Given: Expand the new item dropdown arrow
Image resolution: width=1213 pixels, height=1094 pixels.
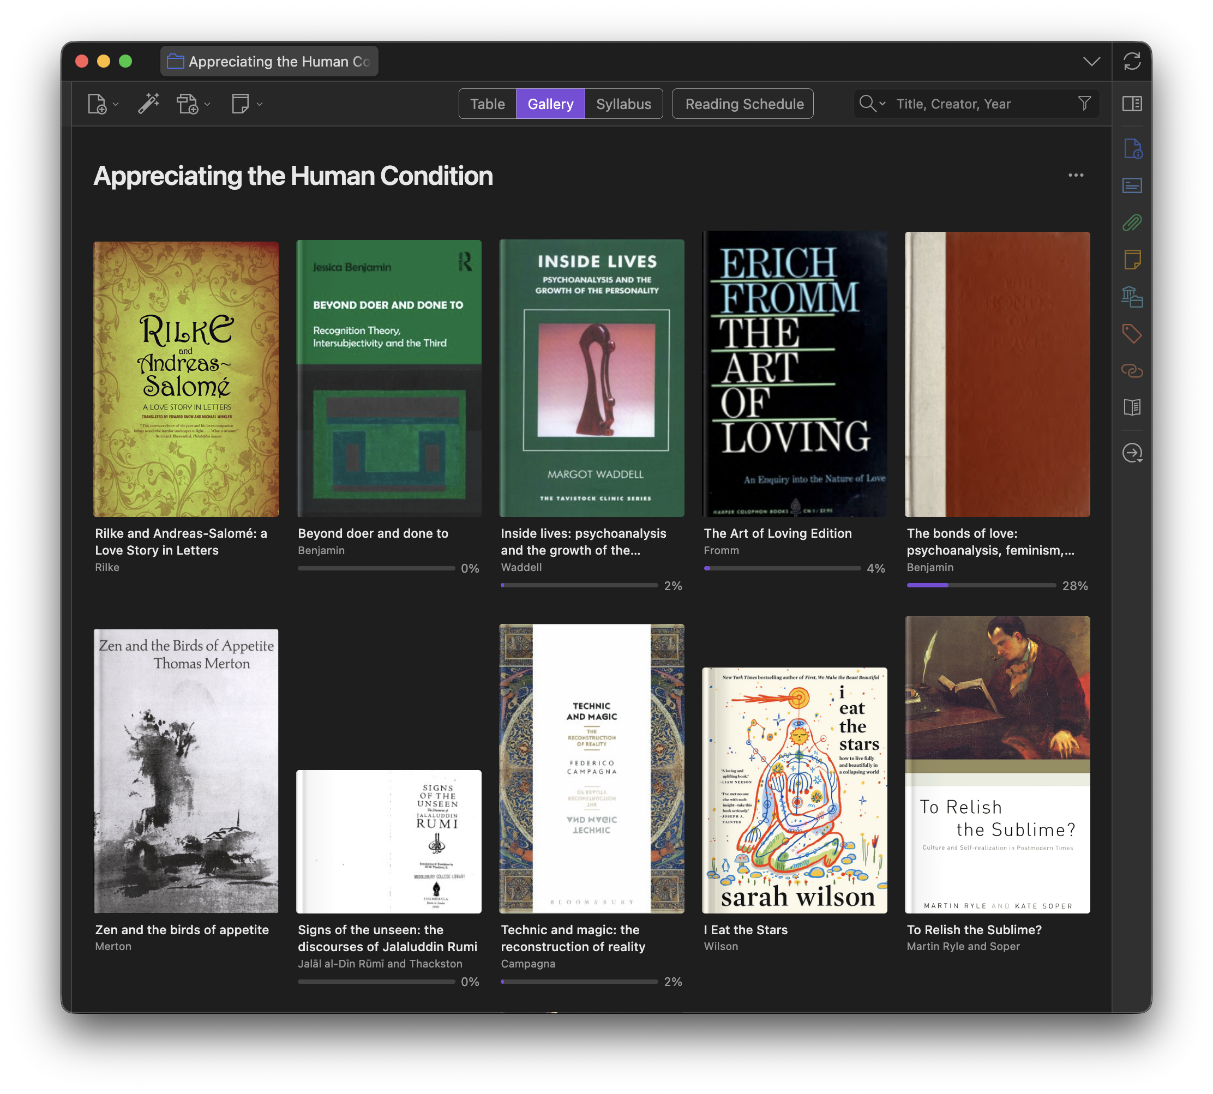Looking at the screenshot, I should coord(116,104).
